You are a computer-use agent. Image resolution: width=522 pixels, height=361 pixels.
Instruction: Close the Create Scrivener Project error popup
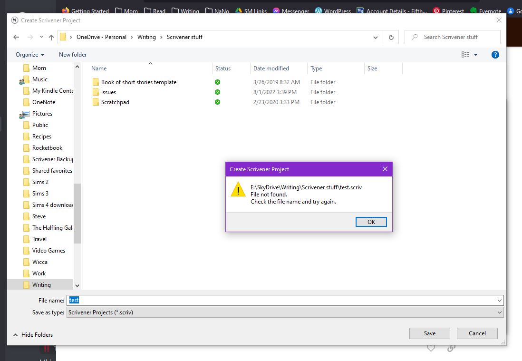point(385,169)
